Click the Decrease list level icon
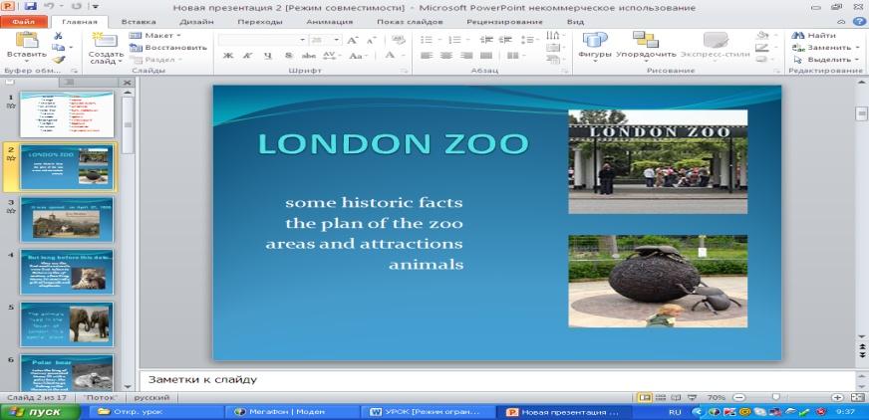869x420 pixels. pos(486,40)
